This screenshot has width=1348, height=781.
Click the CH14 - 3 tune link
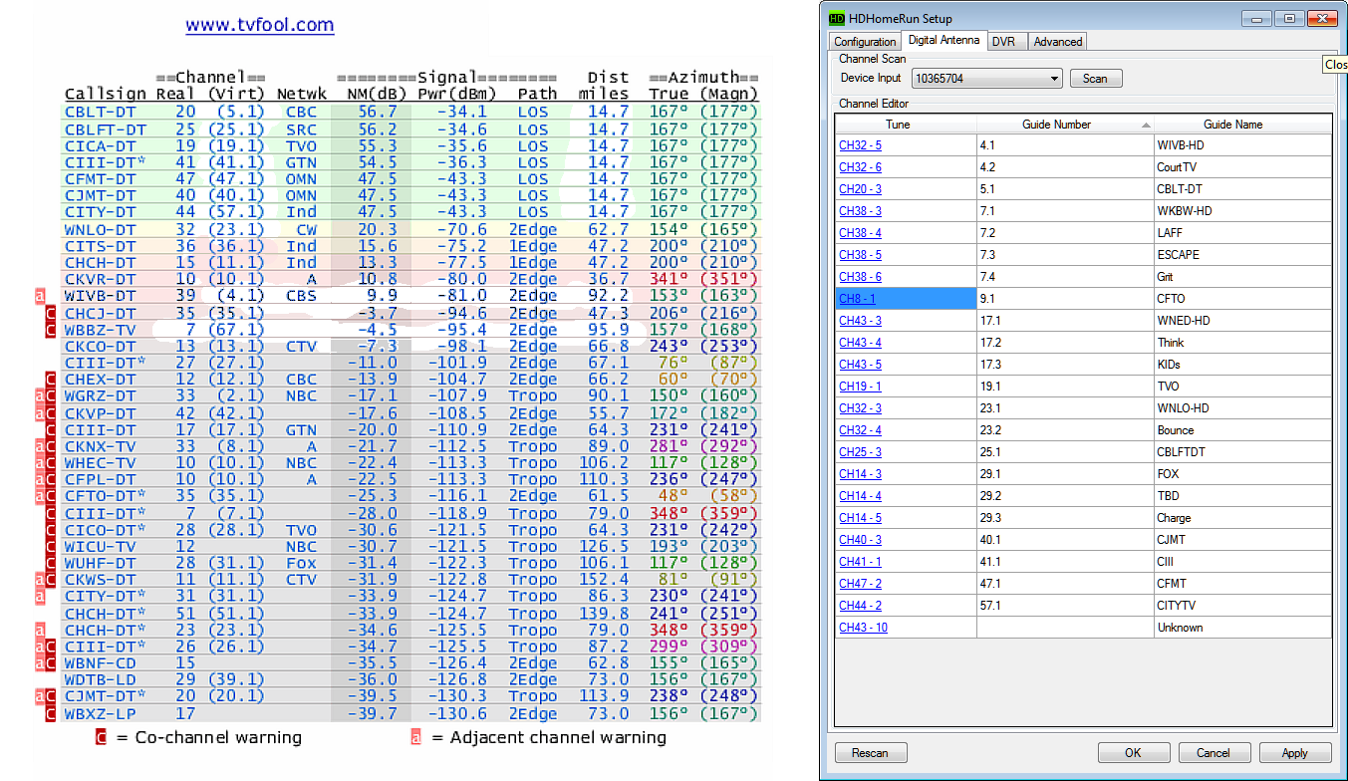(x=860, y=474)
